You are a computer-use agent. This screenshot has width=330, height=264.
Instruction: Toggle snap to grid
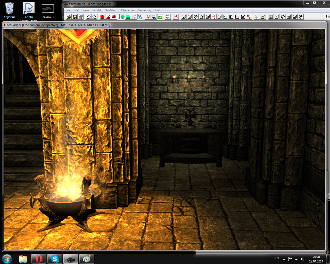(102, 17)
